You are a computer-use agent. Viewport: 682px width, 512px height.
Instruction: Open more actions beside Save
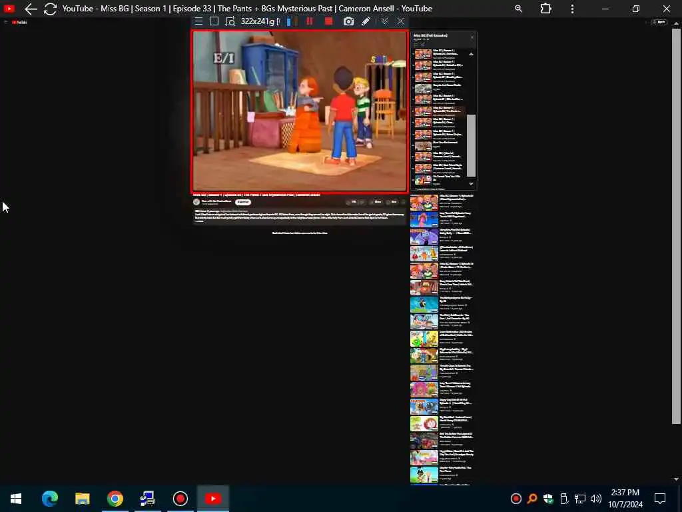click(403, 202)
